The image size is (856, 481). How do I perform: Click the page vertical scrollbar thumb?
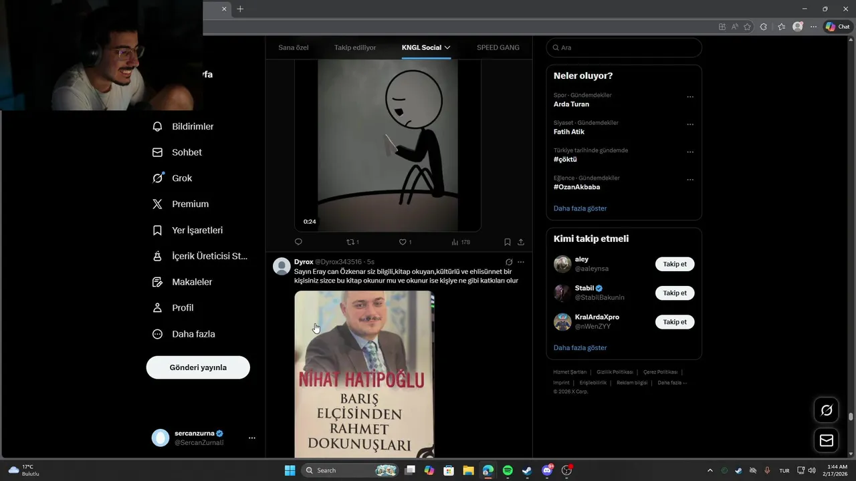(x=851, y=417)
